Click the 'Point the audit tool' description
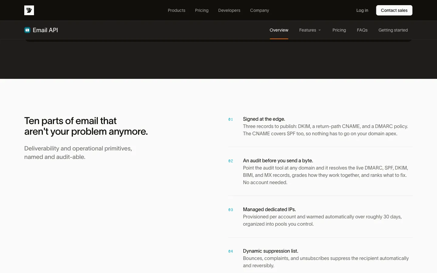Viewport: 437px width, 273px height. click(326, 175)
